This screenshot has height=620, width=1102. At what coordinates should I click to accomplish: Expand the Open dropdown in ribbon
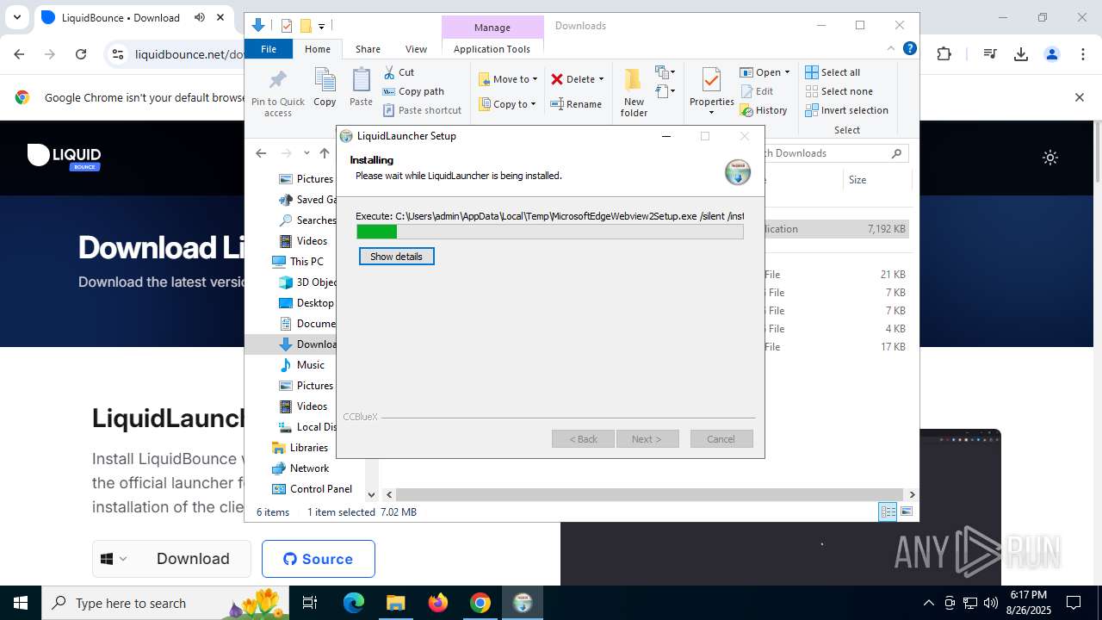pos(787,72)
